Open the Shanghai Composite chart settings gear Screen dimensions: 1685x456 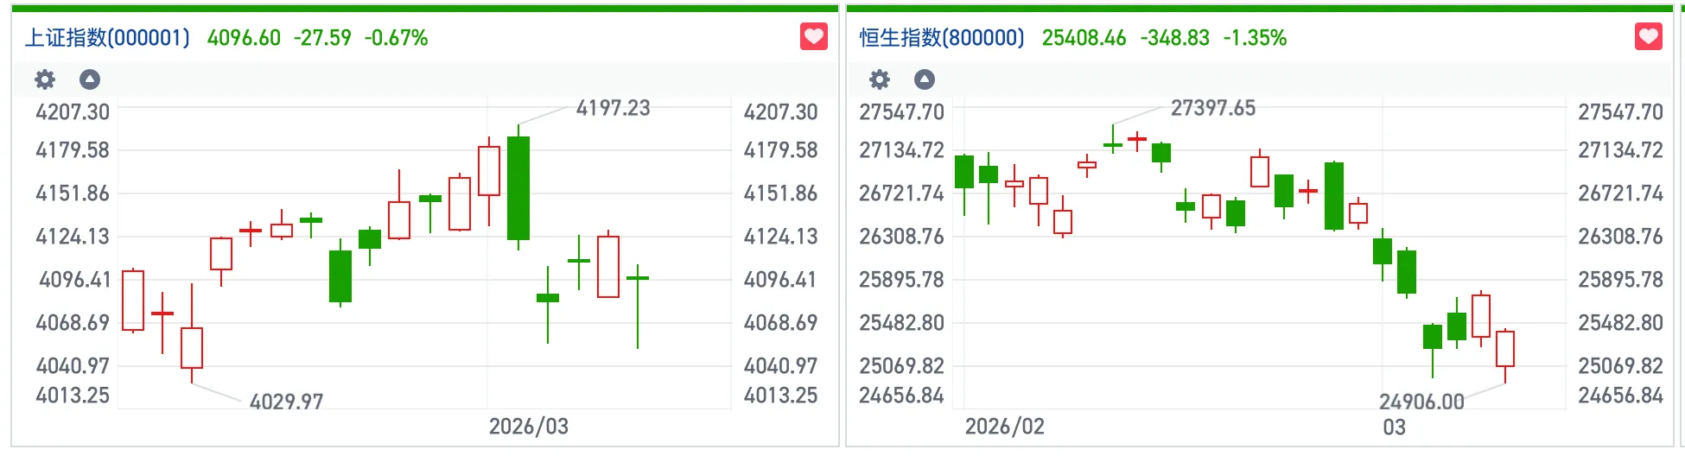point(45,80)
